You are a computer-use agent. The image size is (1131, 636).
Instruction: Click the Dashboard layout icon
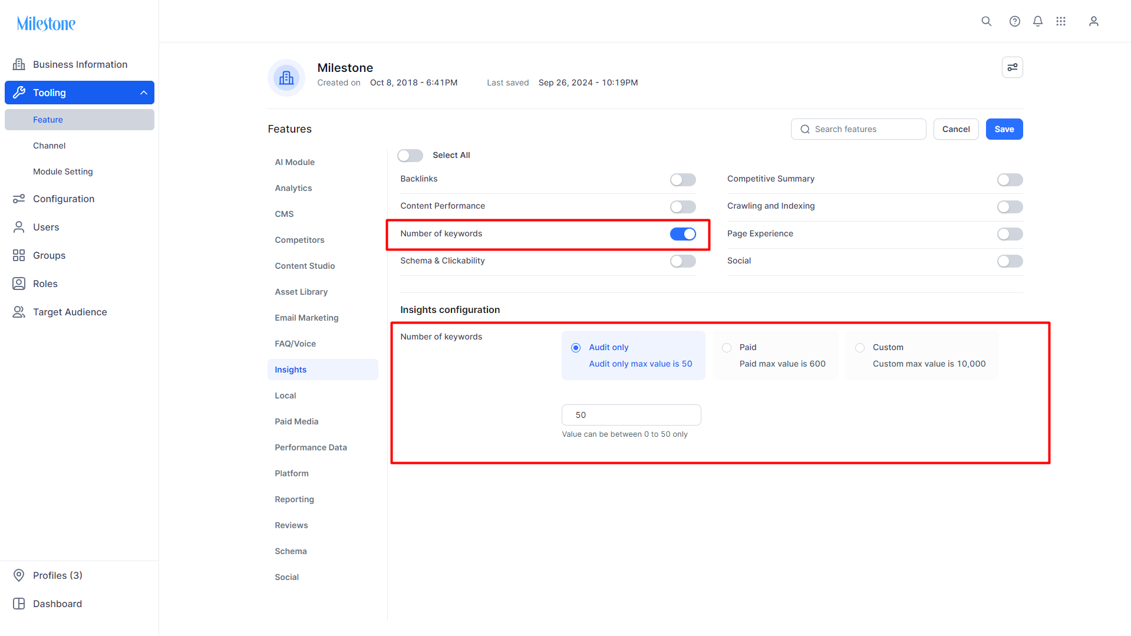pyautogui.click(x=19, y=604)
